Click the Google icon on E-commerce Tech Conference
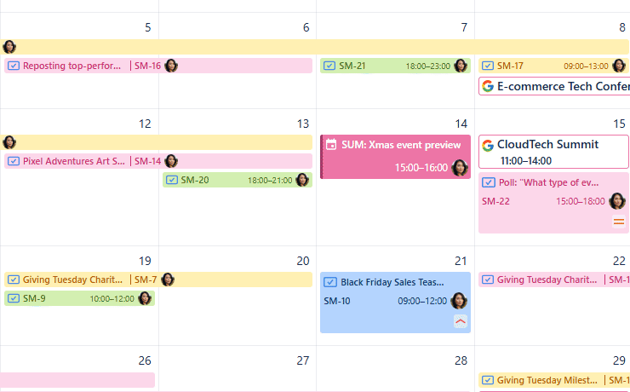 coord(488,86)
